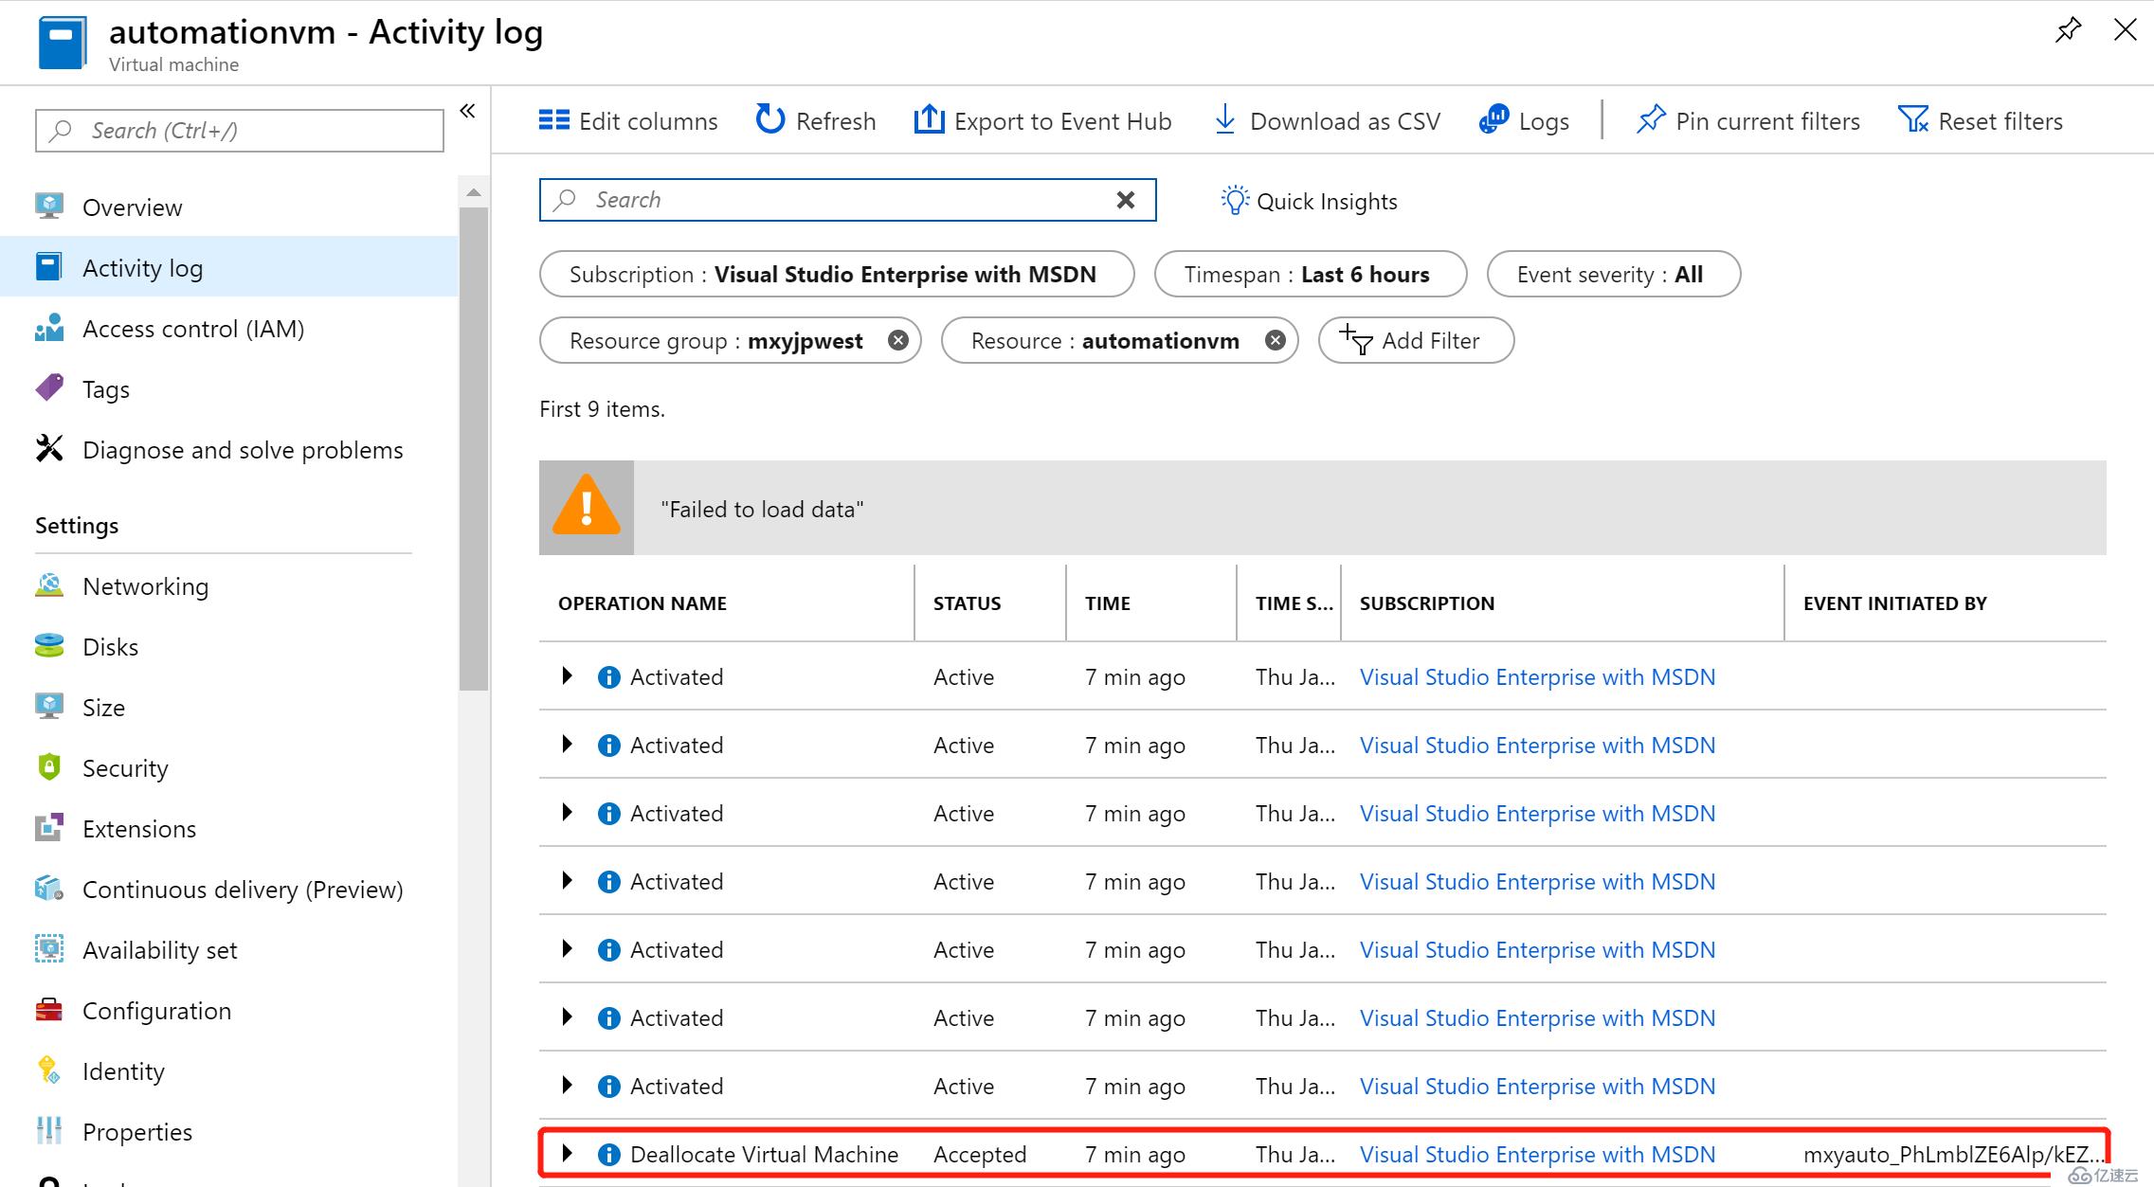Open Diagnose and solve problems
This screenshot has width=2154, height=1187.
(x=228, y=450)
